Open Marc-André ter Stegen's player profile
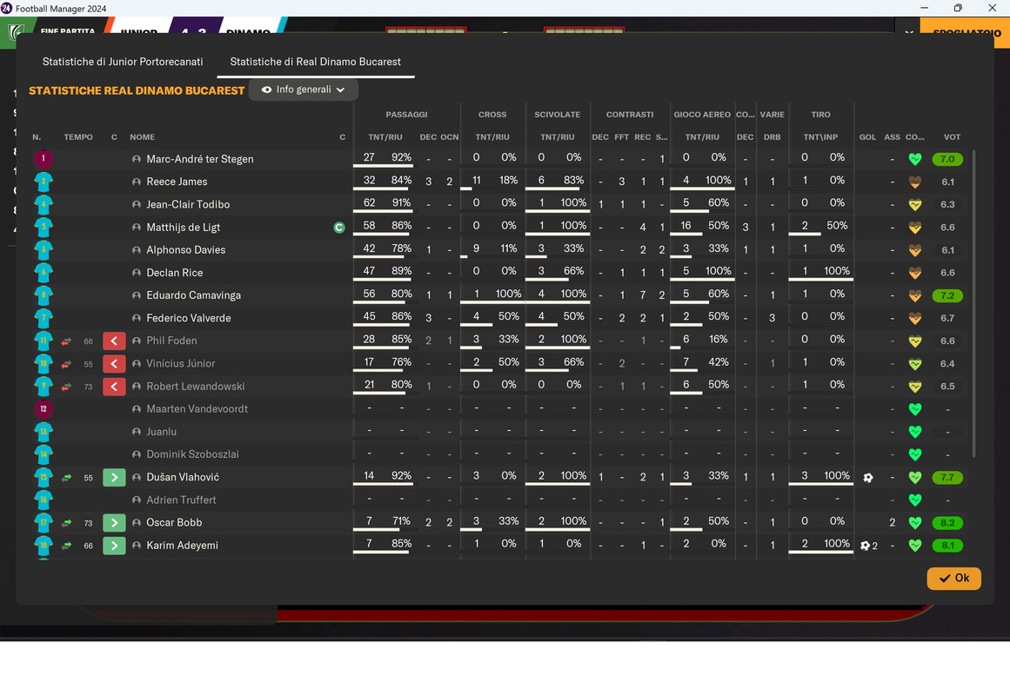 (x=200, y=159)
